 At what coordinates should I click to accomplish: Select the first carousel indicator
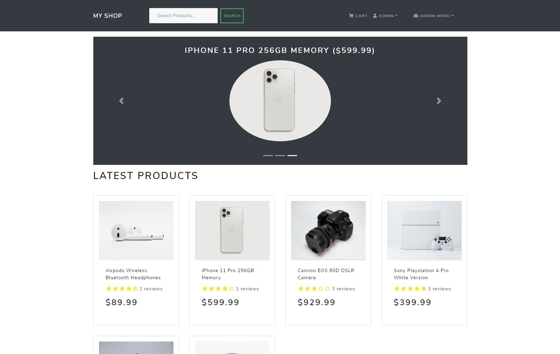tap(268, 155)
